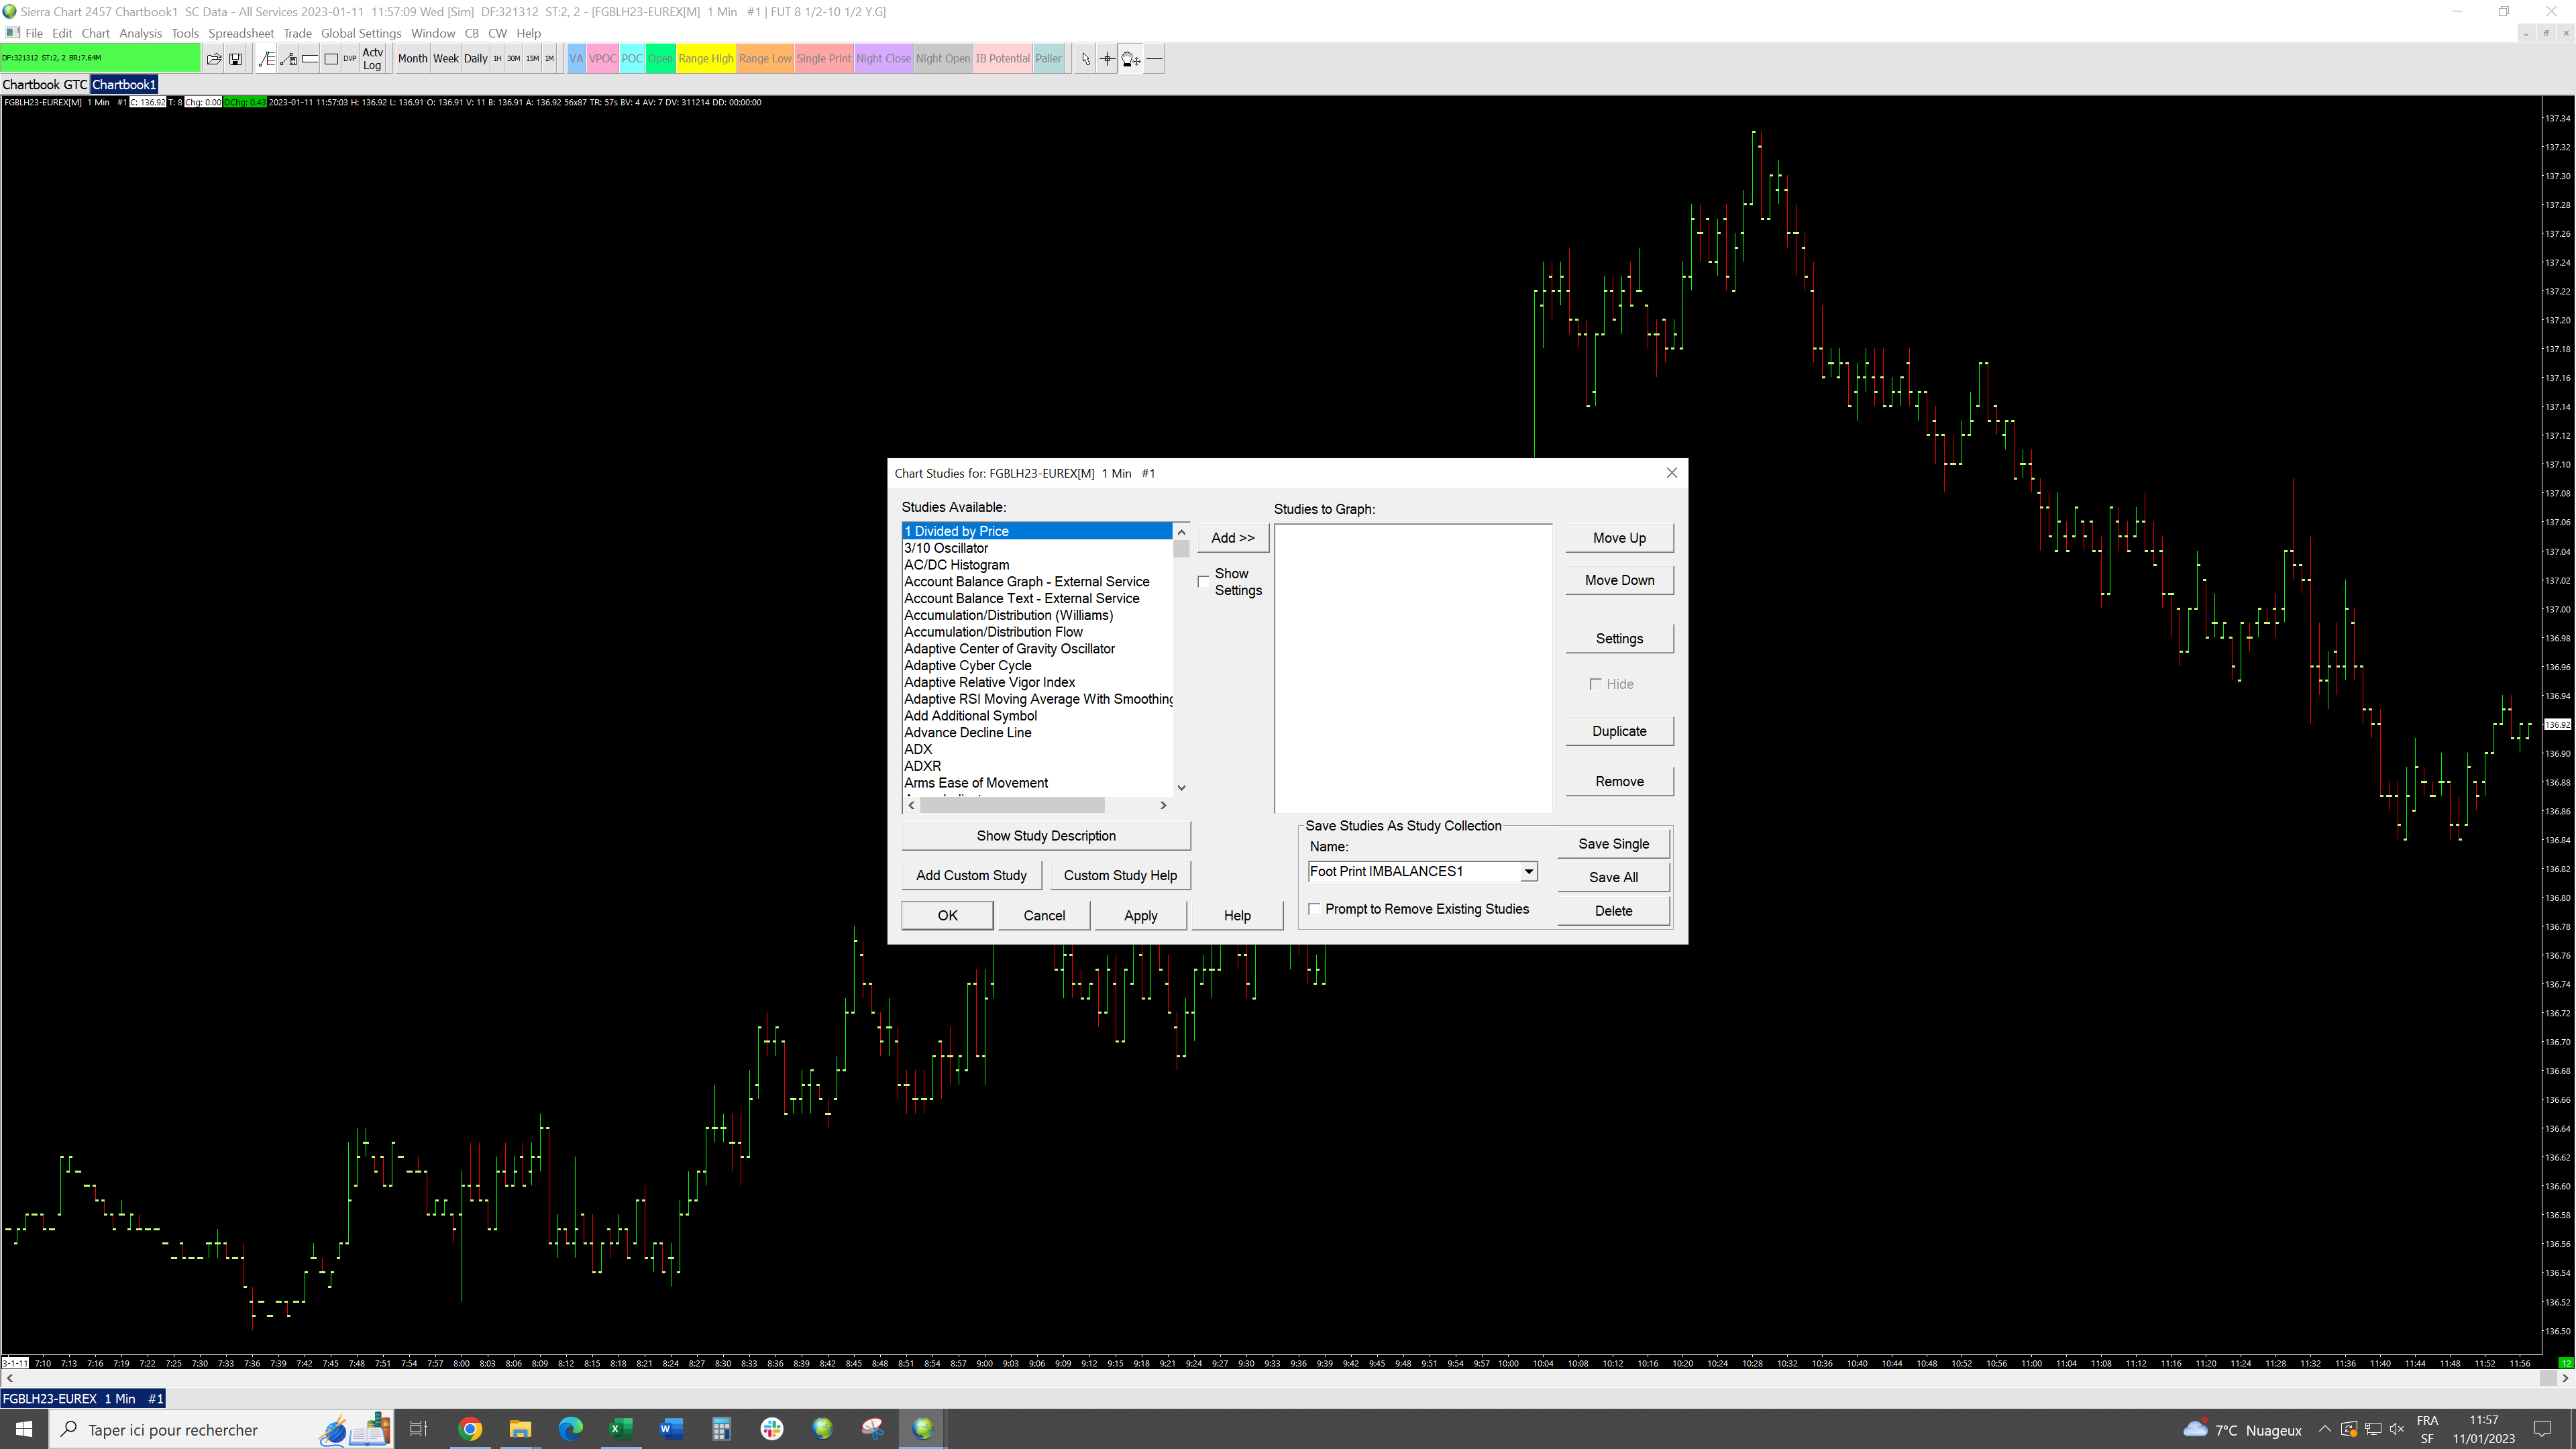Click the Add >> button
The height and width of the screenshot is (1449, 2576).
(1232, 538)
